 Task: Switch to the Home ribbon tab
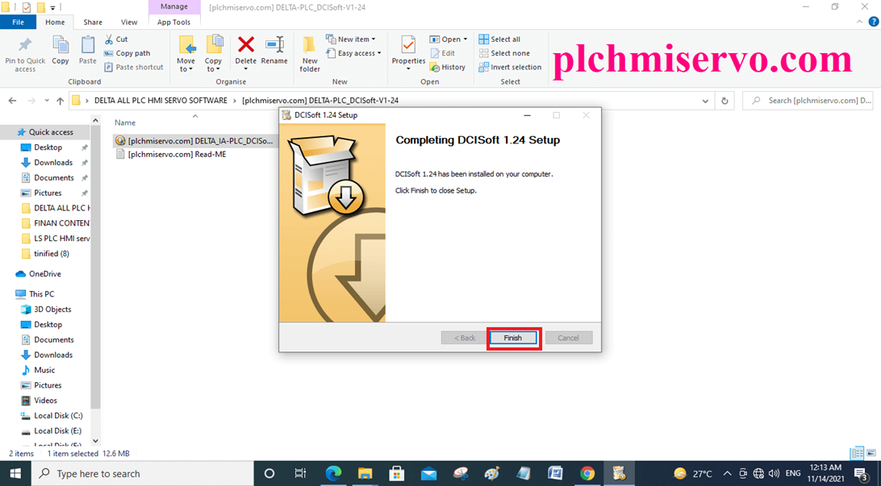pyautogui.click(x=55, y=23)
